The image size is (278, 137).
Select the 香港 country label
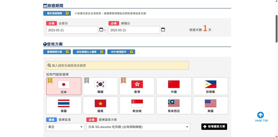click(137, 92)
